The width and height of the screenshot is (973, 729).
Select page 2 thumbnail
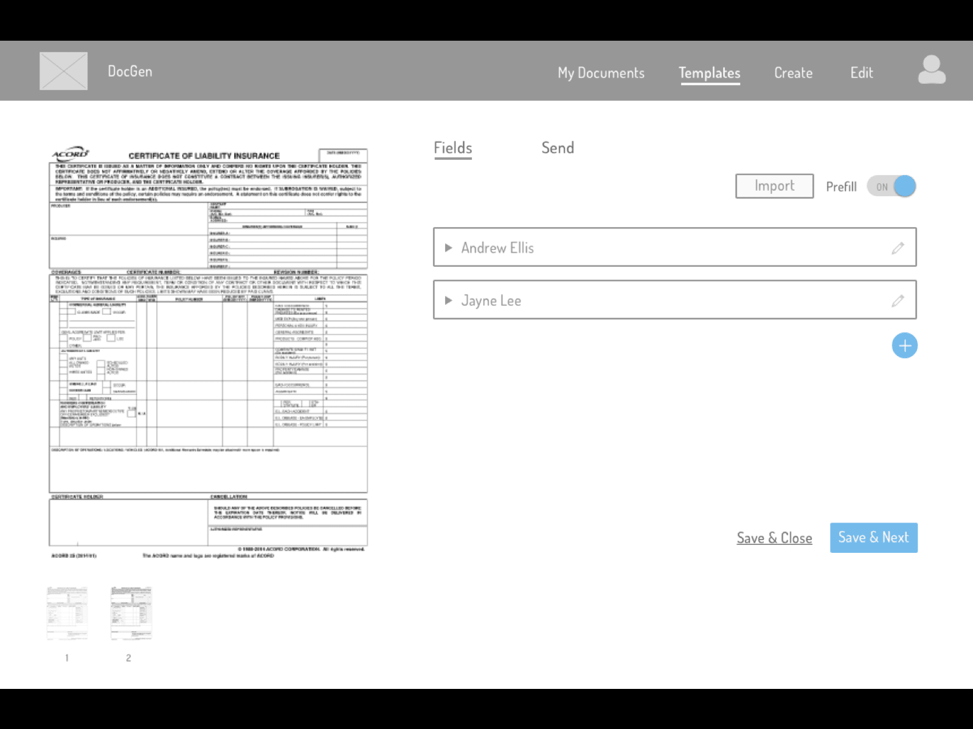131,614
